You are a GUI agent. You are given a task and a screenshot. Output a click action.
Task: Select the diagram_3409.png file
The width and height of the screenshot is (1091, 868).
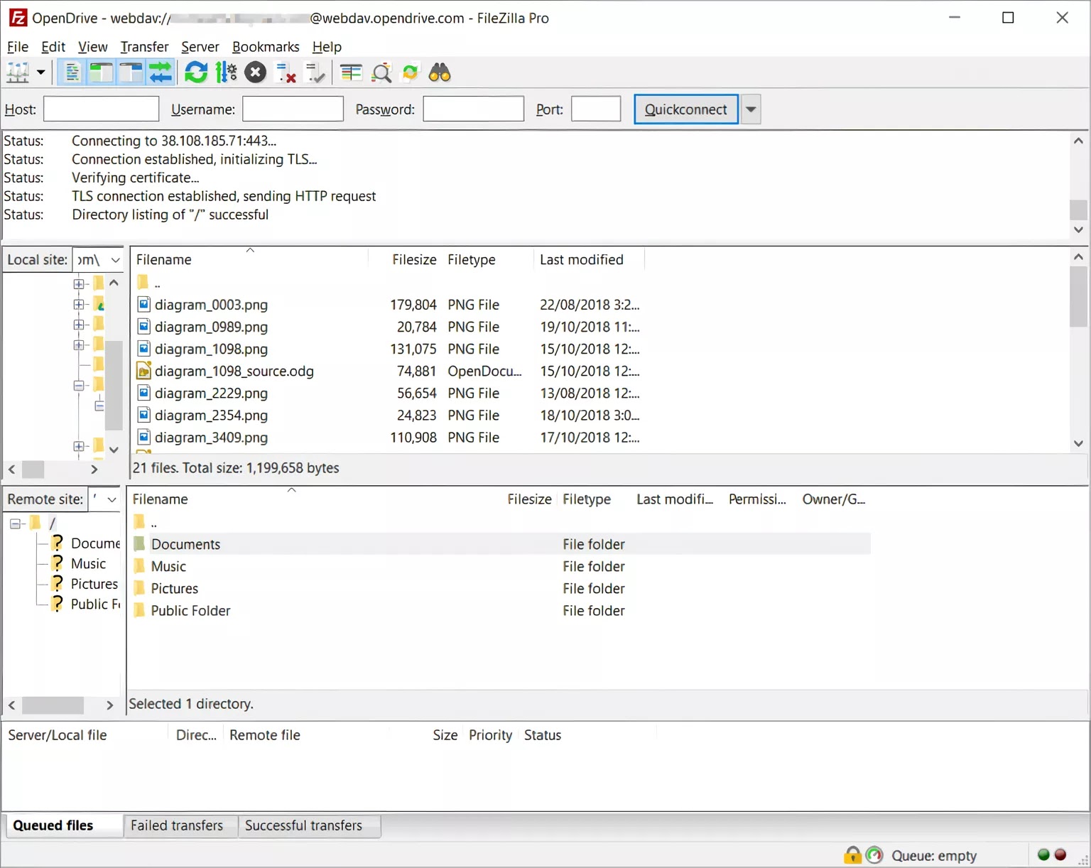[211, 438]
